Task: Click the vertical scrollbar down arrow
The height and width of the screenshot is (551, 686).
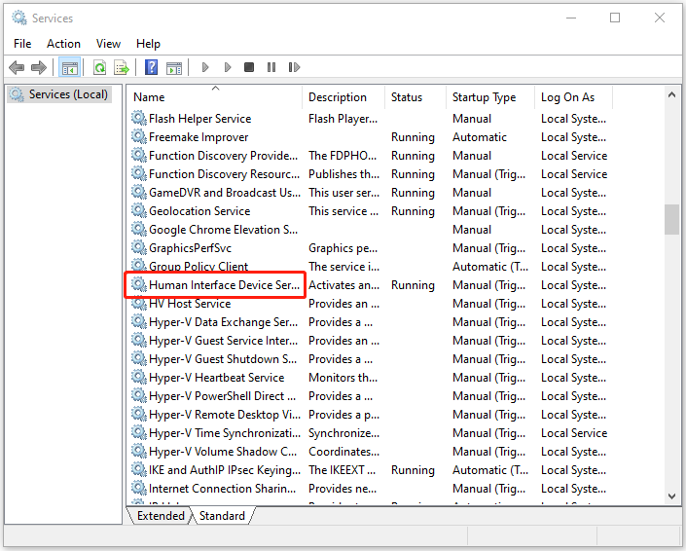Action: [671, 496]
